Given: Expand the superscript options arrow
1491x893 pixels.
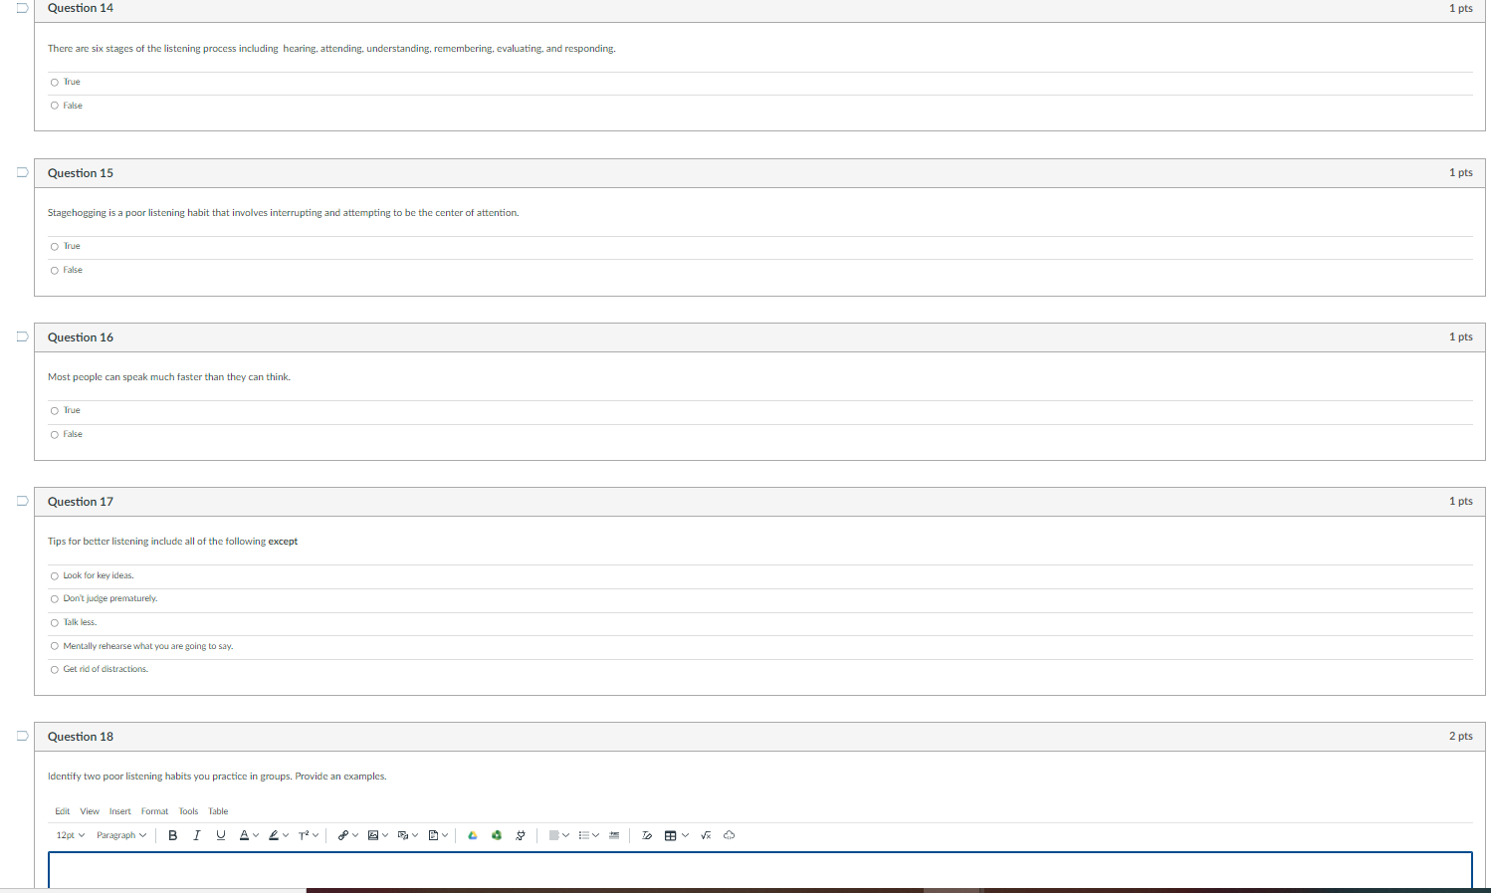Looking at the screenshot, I should tap(316, 835).
